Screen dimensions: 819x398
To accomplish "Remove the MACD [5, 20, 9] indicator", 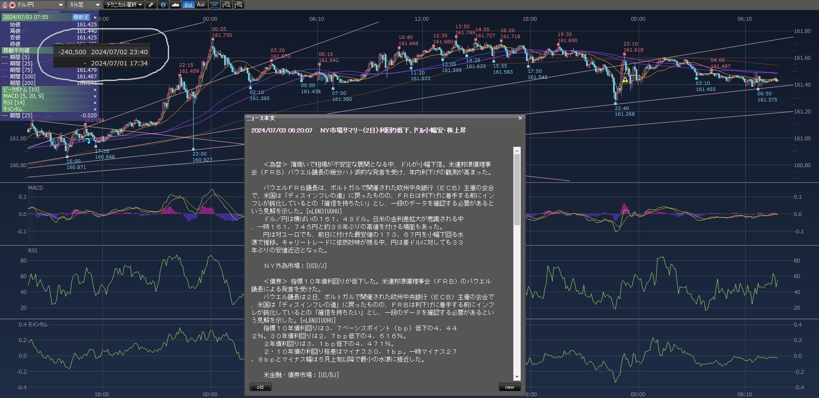I will click(x=95, y=96).
